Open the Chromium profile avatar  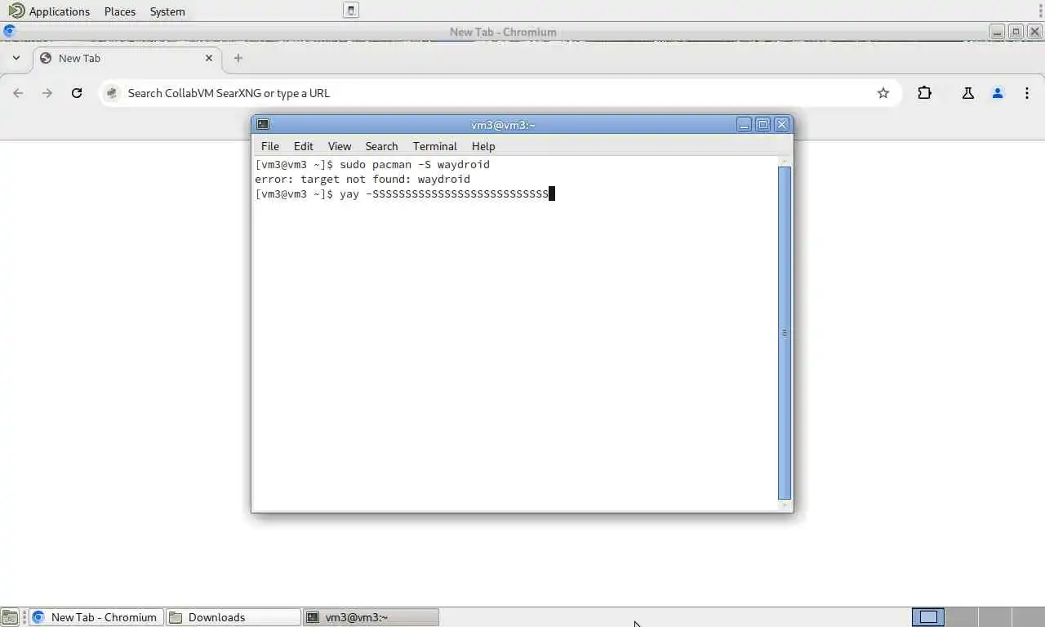pyautogui.click(x=998, y=93)
